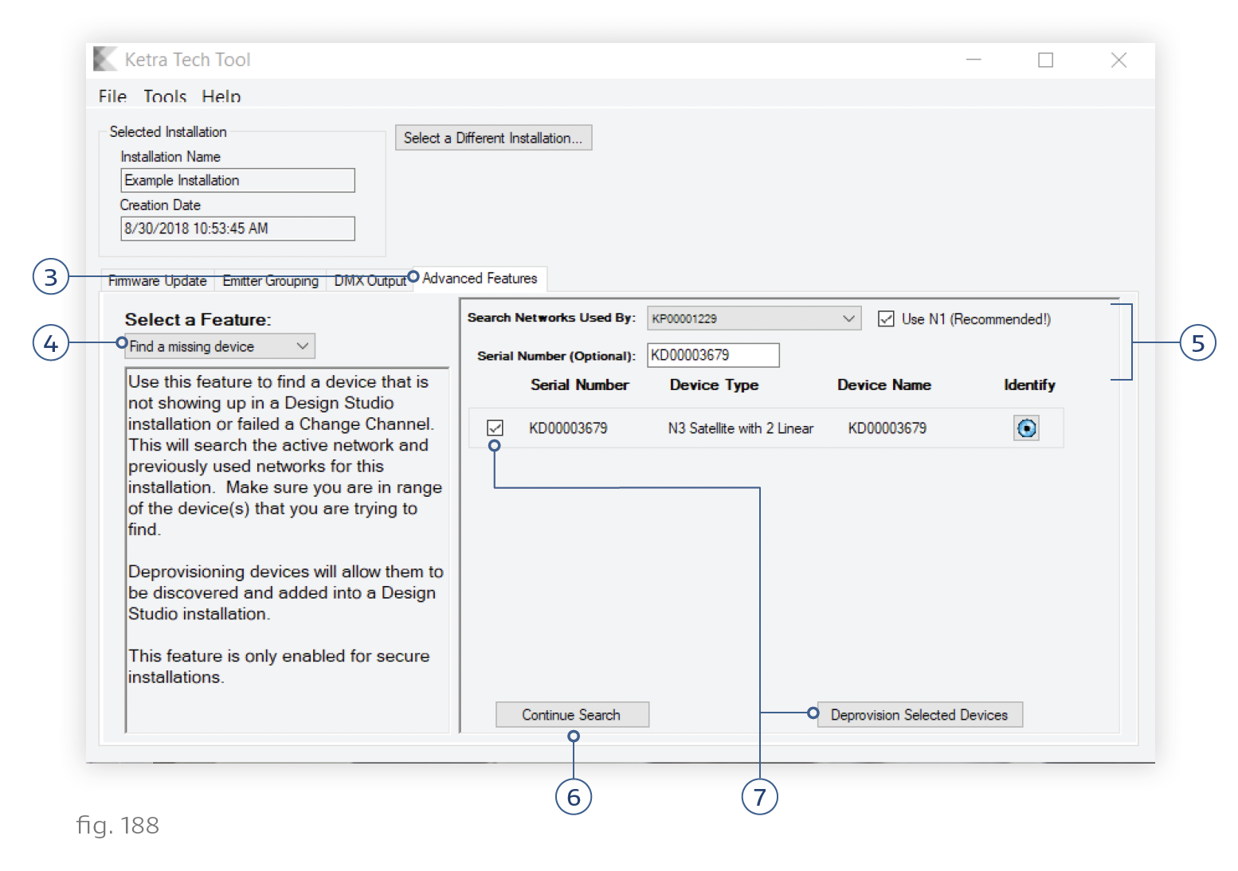This screenshot has width=1238, height=871.
Task: Open the Help menu
Action: (x=221, y=96)
